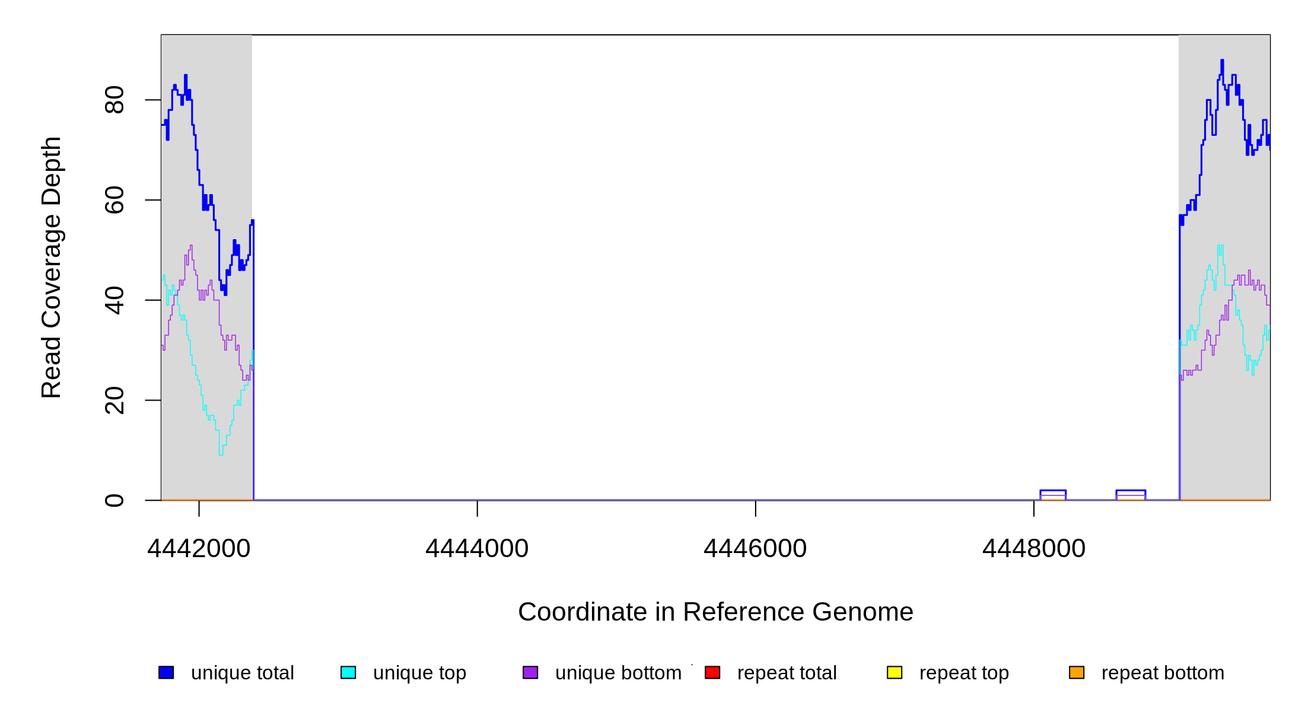Click the 80 y-axis tick label

point(114,100)
